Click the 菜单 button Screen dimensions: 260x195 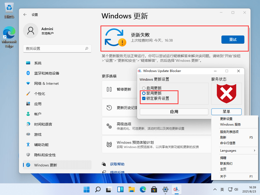click(x=226, y=112)
